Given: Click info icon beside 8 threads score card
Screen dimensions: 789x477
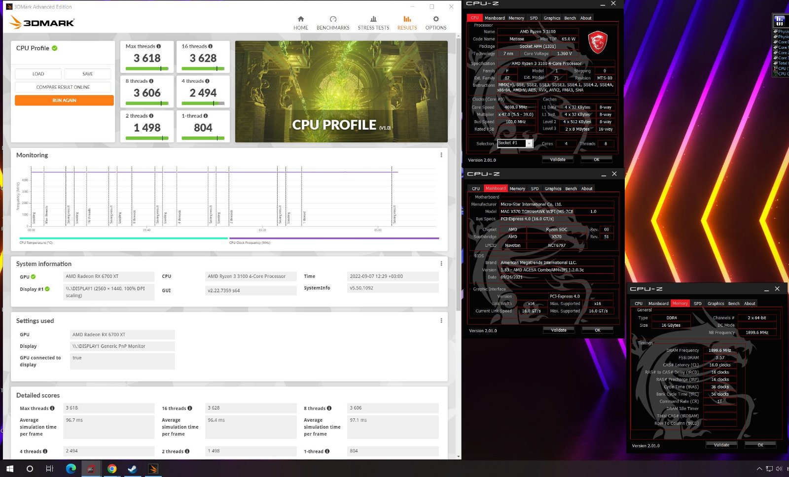Looking at the screenshot, I should tap(151, 81).
